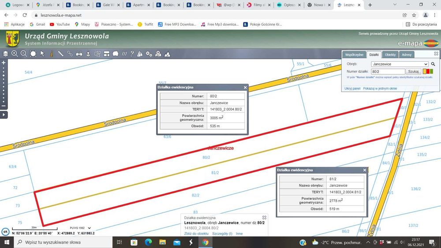This screenshot has width=441, height=248.
Task: Click the stamp tool icon
Action: 88,54
